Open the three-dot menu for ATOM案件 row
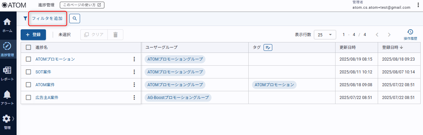The image size is (423, 135). pyautogui.click(x=134, y=85)
